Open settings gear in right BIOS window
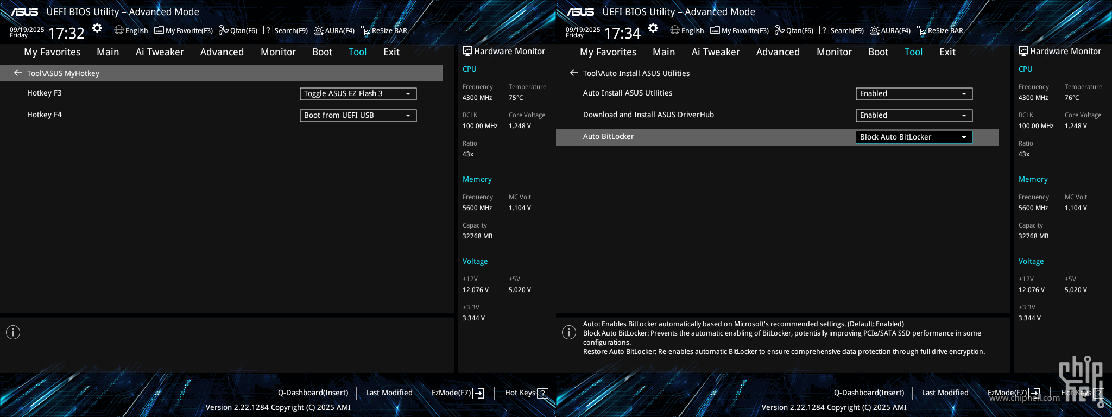 pos(653,28)
